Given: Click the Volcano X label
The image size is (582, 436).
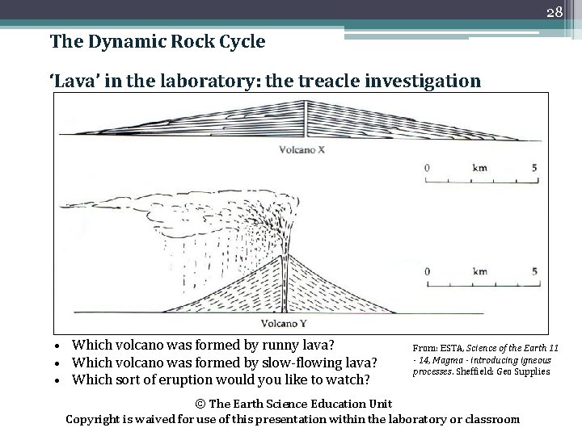Looking at the screenshot, I should point(302,150).
